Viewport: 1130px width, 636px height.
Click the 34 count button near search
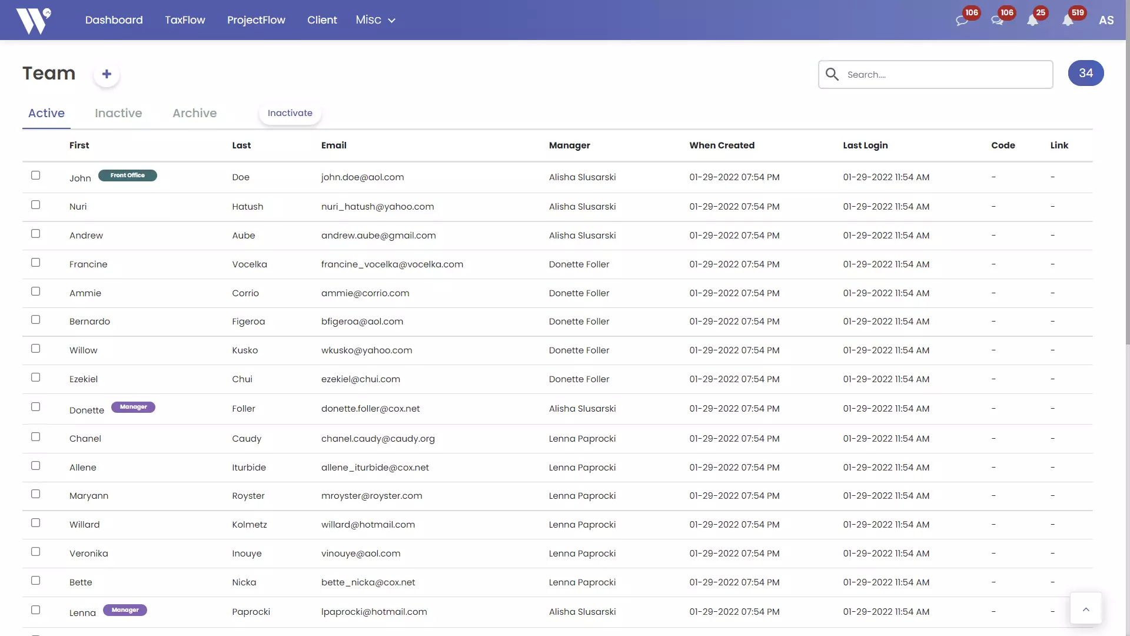pos(1086,73)
